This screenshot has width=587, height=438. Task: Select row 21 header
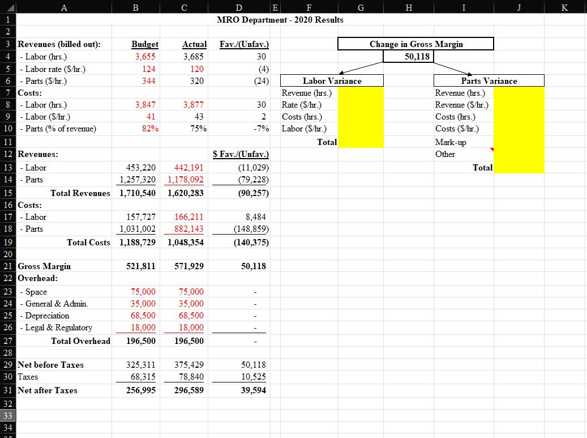point(8,266)
